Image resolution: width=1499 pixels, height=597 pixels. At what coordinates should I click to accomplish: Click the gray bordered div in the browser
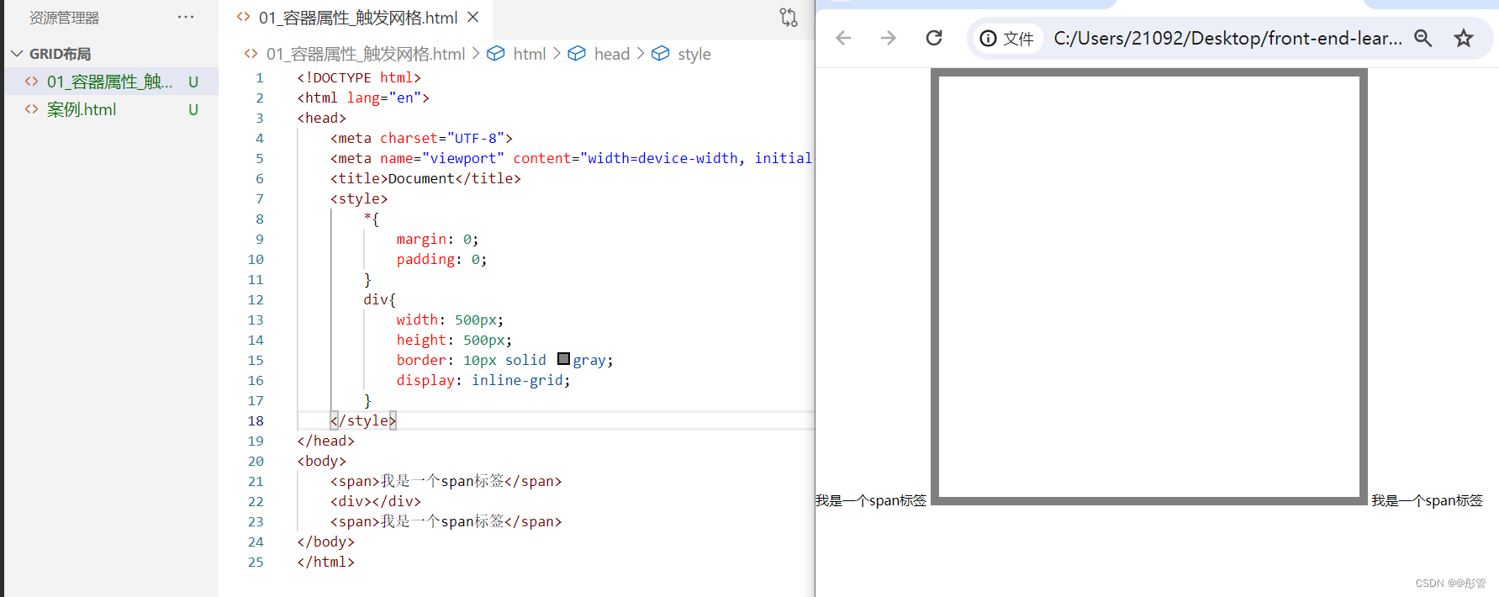(x=1149, y=287)
